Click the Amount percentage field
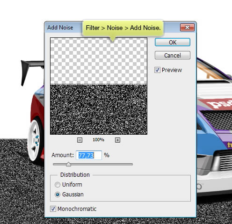Screen dimensions: 232x224 tap(89, 155)
